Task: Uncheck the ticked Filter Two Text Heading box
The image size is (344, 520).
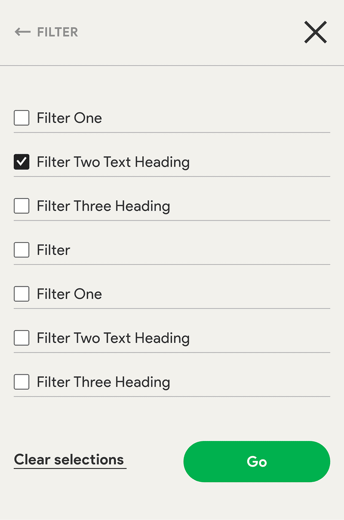Action: tap(21, 162)
